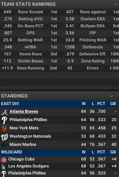The image size is (119, 177).
Task: Open the Chicago Cubs wildcard entry
Action: 21,159
